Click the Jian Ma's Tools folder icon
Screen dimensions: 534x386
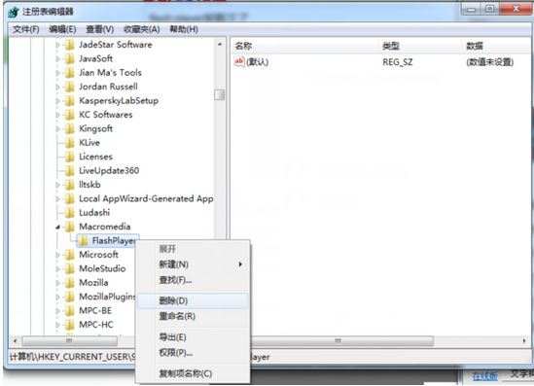point(69,73)
